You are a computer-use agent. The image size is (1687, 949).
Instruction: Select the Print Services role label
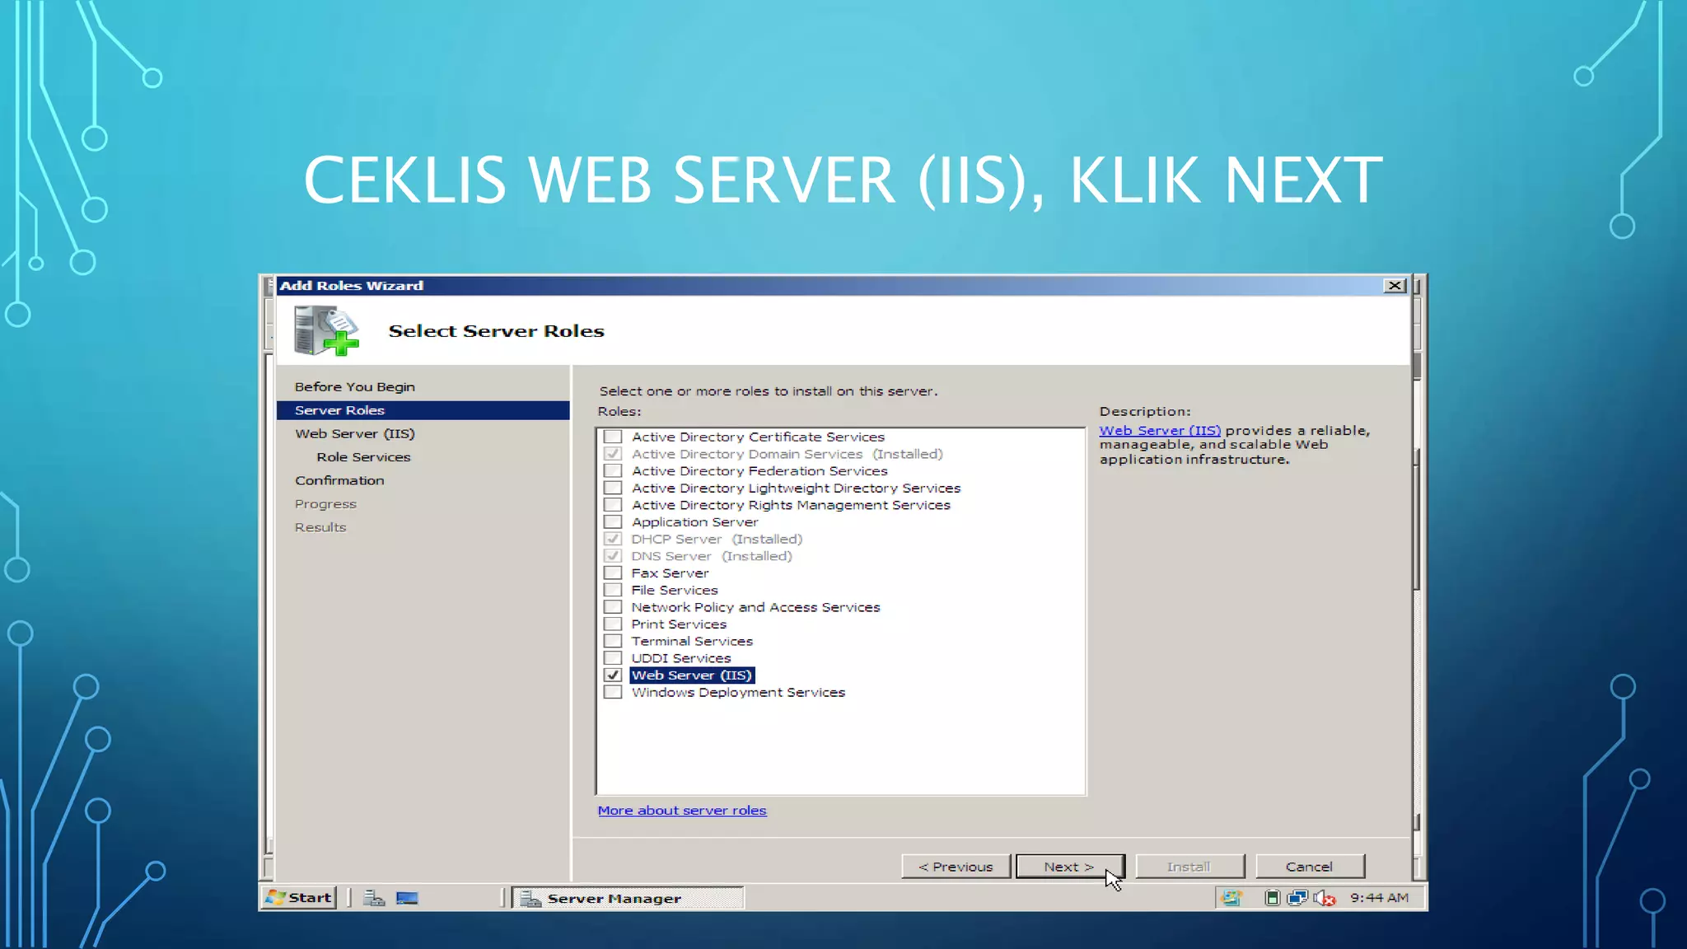click(x=679, y=624)
